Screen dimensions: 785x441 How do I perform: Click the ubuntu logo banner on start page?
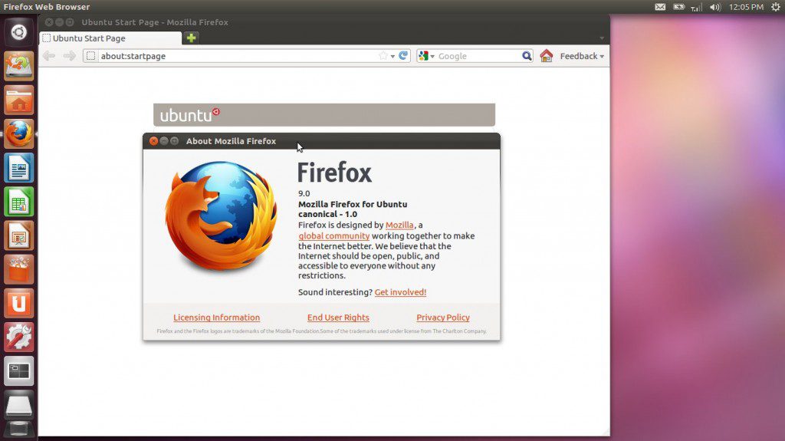pyautogui.click(x=324, y=115)
